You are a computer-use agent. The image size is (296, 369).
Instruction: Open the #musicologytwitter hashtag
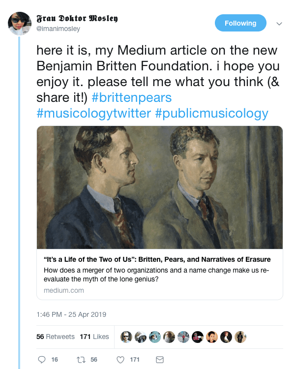click(x=93, y=114)
